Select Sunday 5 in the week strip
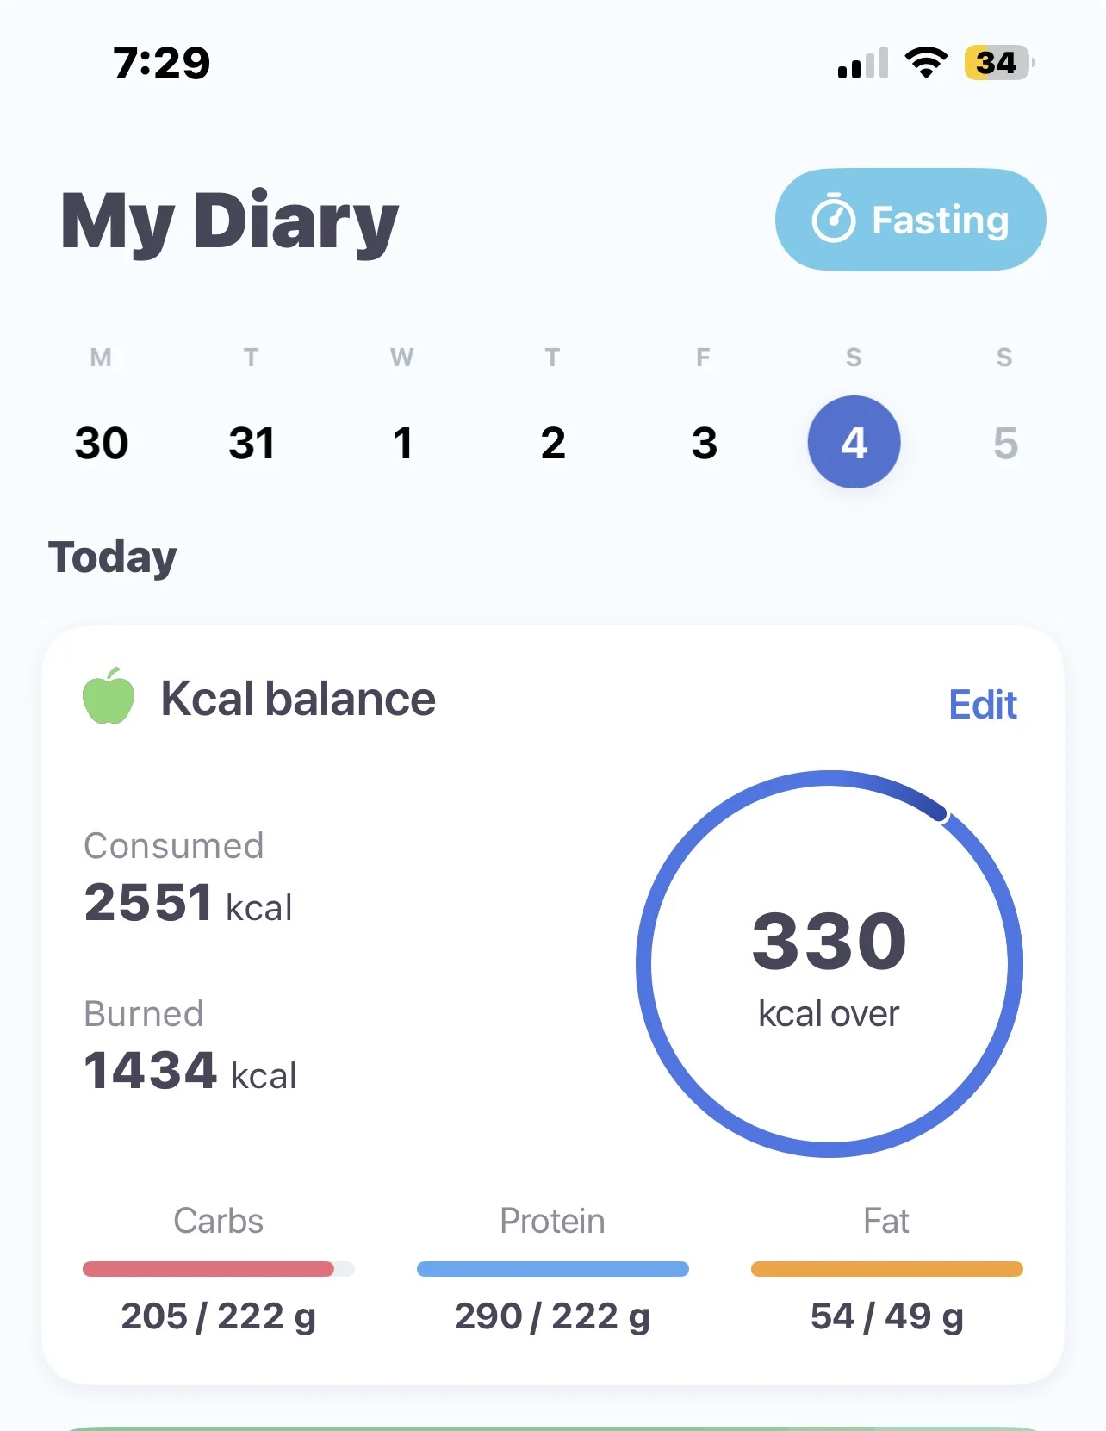 coord(1004,443)
